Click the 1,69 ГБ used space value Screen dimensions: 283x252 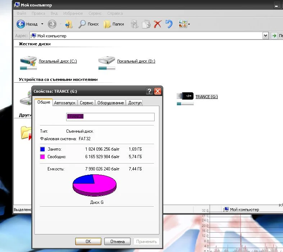point(135,149)
